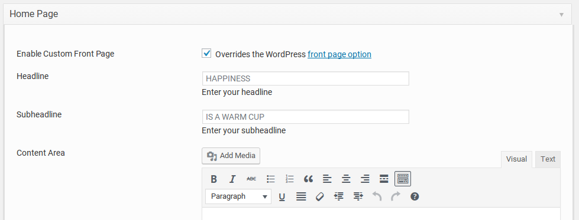Screen dimensions: 579x220
Task: Click the Enable Custom Front Page label
Action: click(66, 54)
